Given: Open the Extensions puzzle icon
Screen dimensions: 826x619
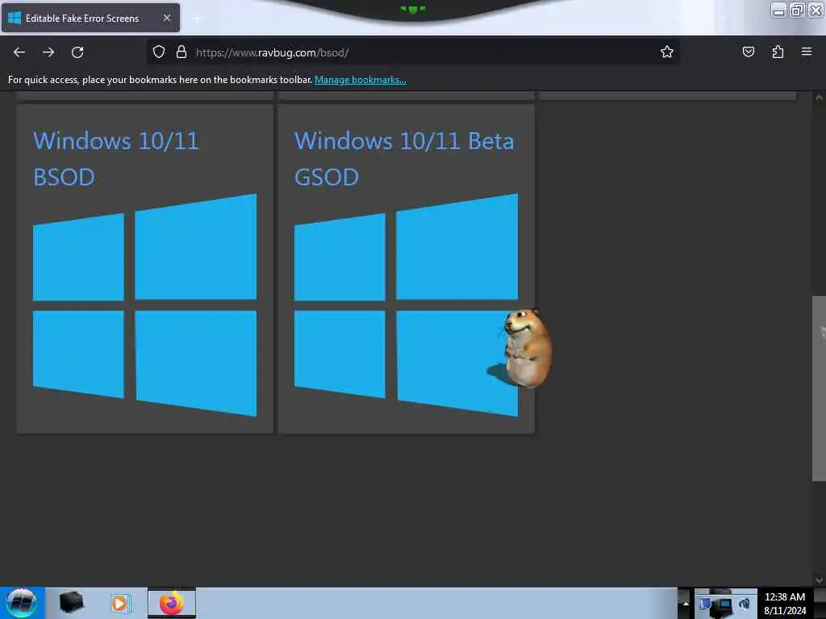Looking at the screenshot, I should click(x=778, y=52).
